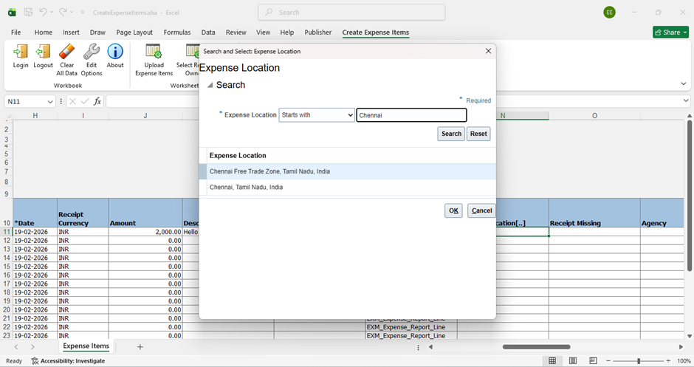Go to the next sheet with the arrow
Image resolution: width=694 pixels, height=367 pixels.
[x=32, y=347]
